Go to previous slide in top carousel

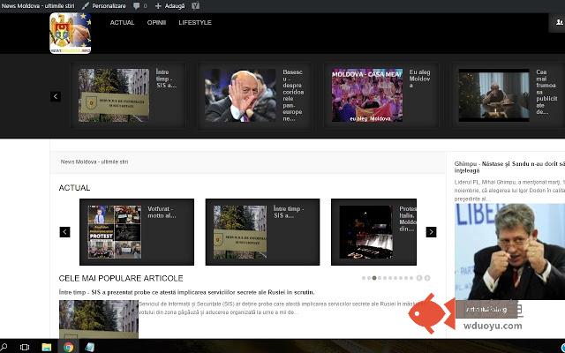click(56, 96)
